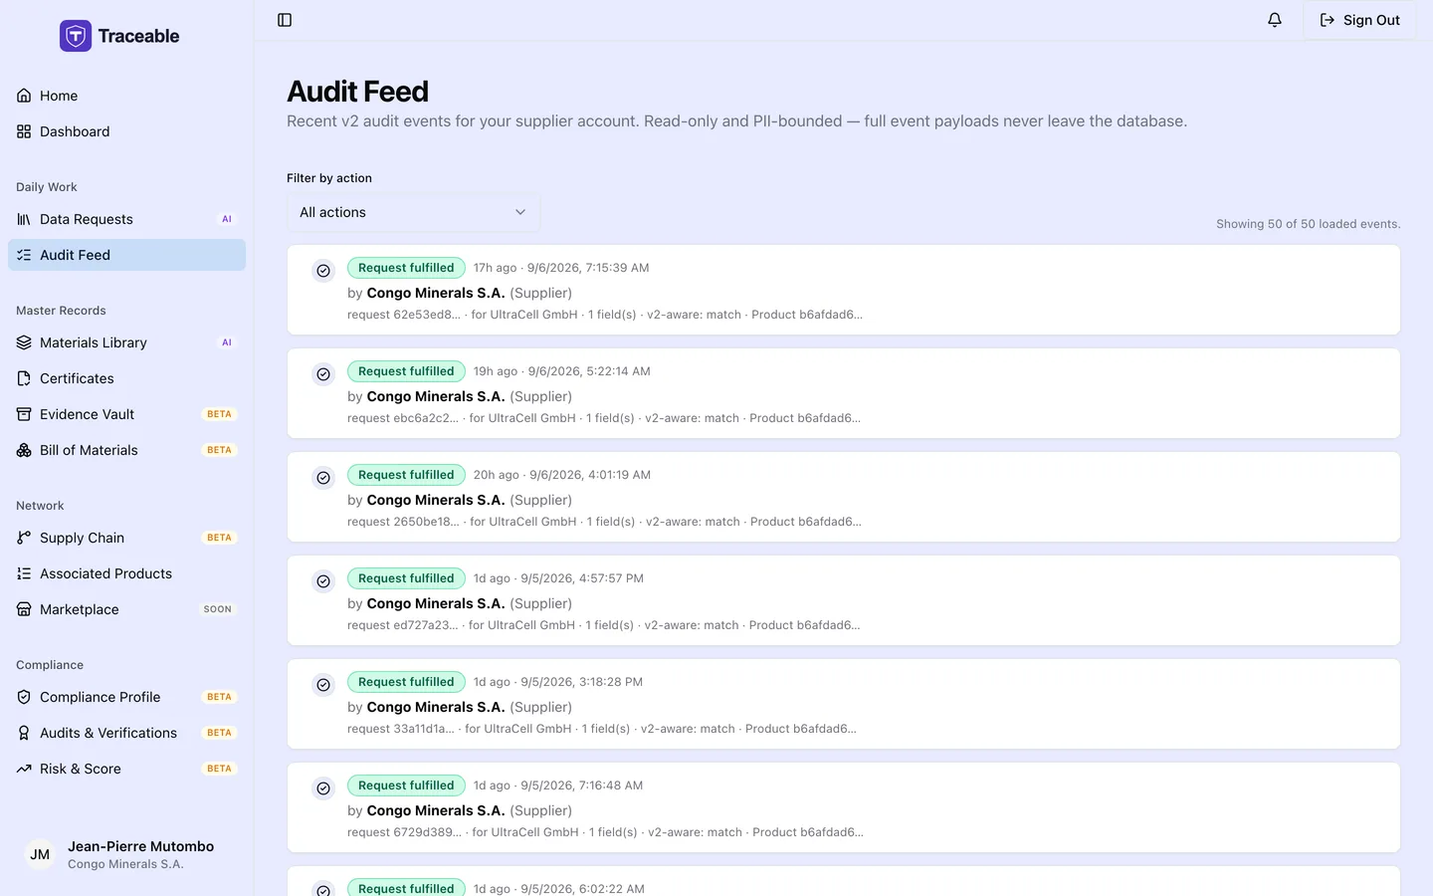Click the Audits & Verifications badge icon
Screen dimensions: 1433x896
24,733
